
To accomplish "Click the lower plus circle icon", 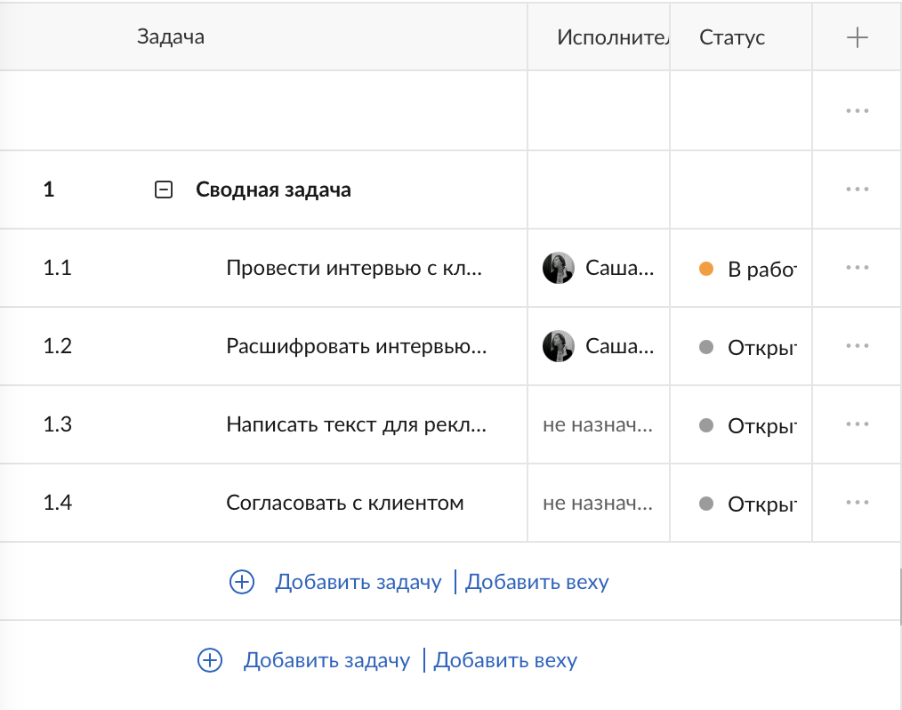I will [x=209, y=660].
